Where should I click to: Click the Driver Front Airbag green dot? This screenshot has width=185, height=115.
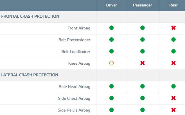pyautogui.click(x=111, y=28)
